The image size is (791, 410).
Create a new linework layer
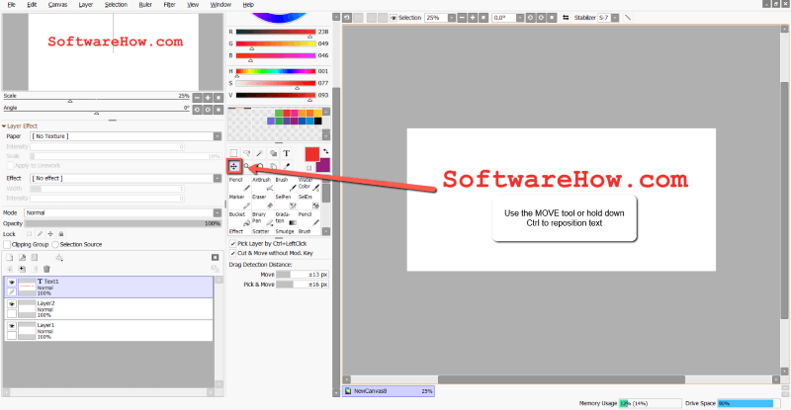pos(22,258)
